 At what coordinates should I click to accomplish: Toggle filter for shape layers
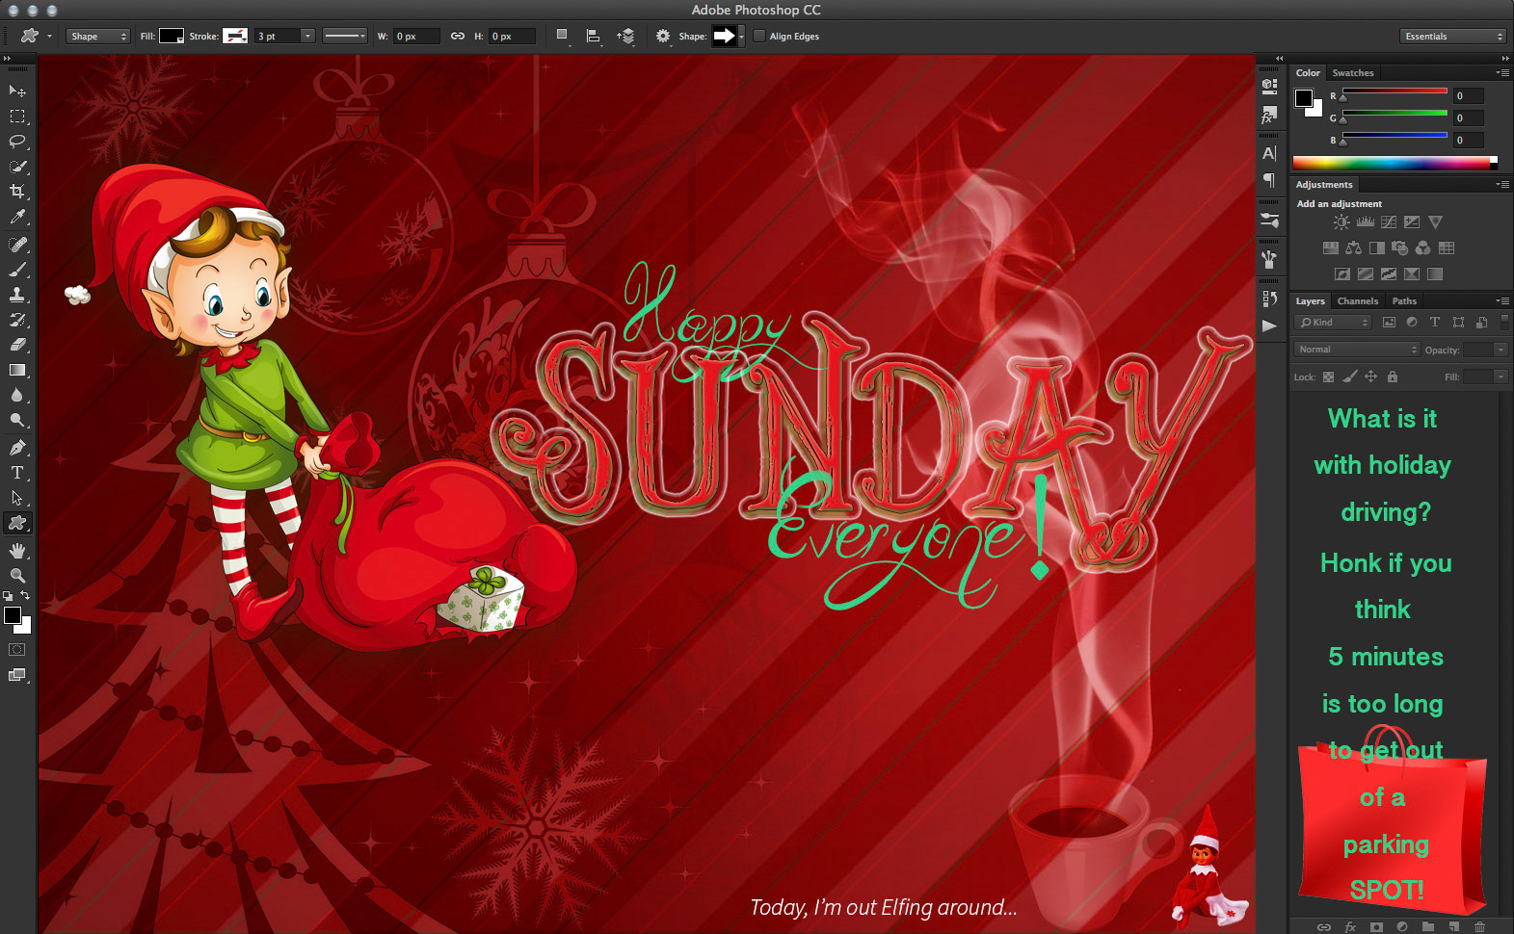tap(1458, 323)
